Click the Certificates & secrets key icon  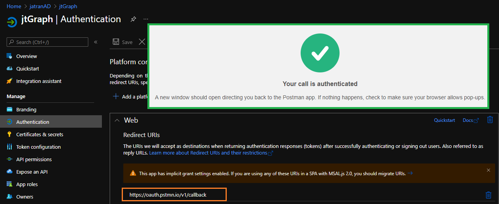tap(9, 134)
